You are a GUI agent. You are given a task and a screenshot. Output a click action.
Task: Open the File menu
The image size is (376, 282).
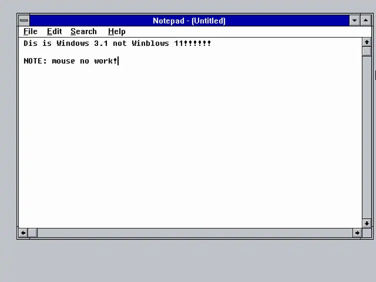30,32
